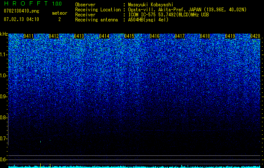Click the 0.6 frequency axis label
The height and width of the screenshot is (168, 264).
[x=3, y=160]
